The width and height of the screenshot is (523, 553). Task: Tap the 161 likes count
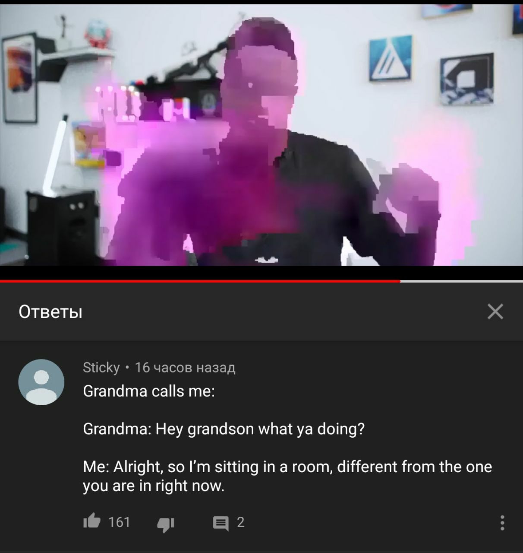pos(119,522)
